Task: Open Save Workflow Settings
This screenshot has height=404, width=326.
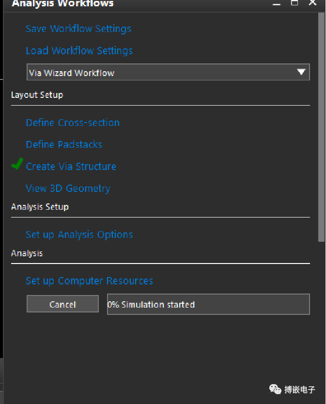Action: [x=78, y=29]
